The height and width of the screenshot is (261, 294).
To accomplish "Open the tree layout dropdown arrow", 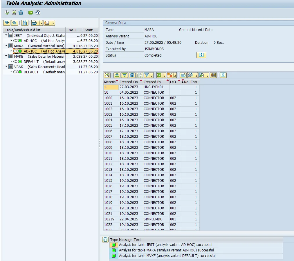I will pyautogui.click(x=53, y=23).
